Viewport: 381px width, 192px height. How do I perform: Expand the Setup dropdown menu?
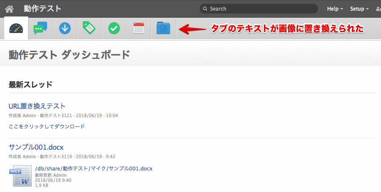click(359, 9)
